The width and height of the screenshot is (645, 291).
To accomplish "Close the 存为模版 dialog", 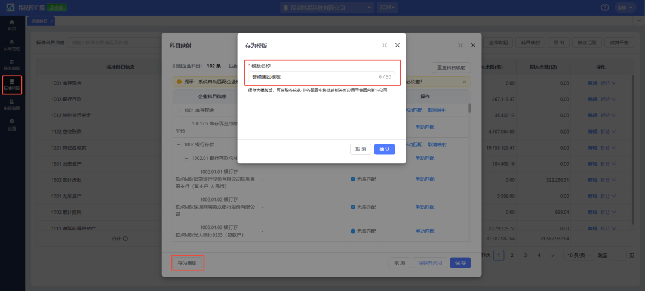I will pos(397,45).
